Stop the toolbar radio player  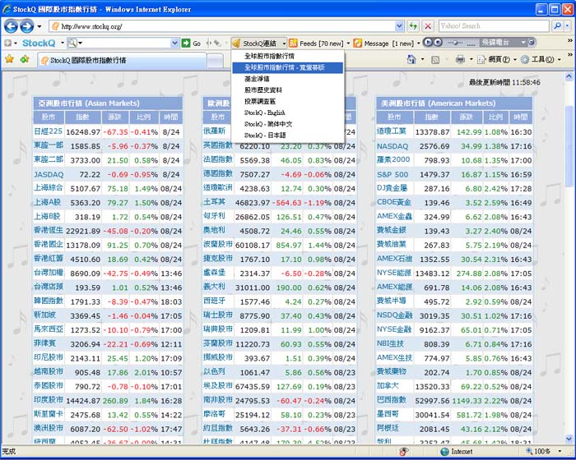tap(438, 43)
